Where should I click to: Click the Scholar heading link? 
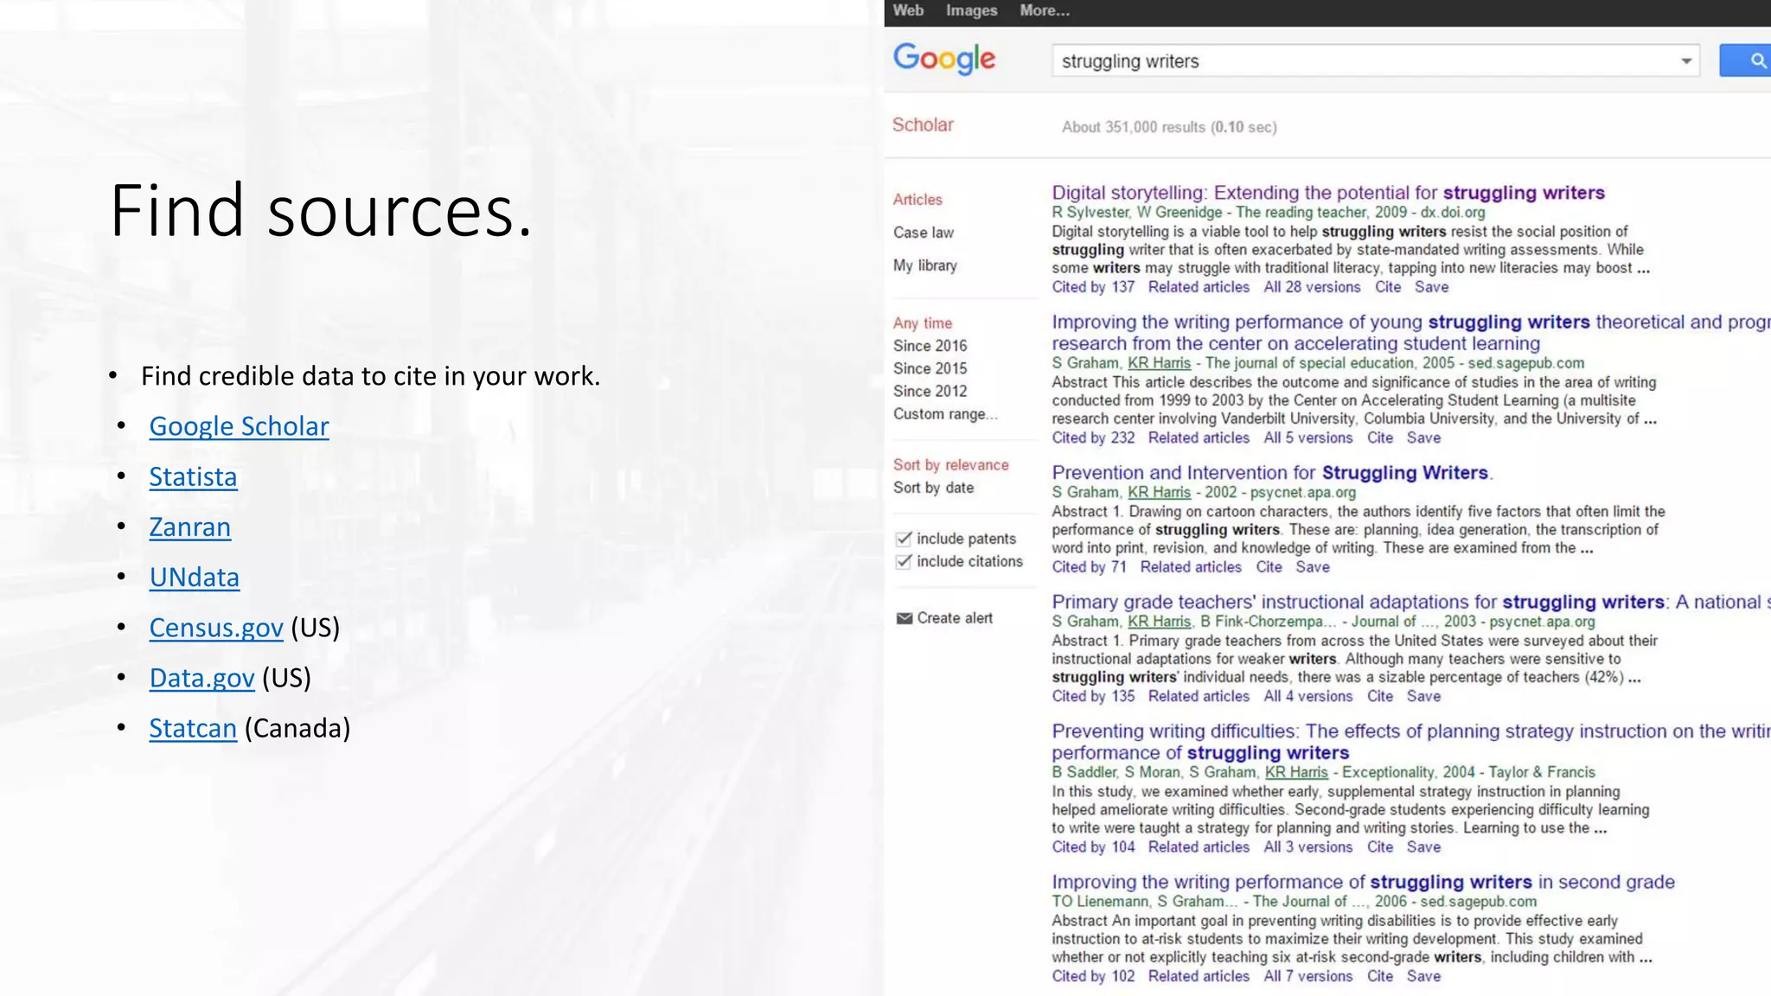[x=923, y=124]
